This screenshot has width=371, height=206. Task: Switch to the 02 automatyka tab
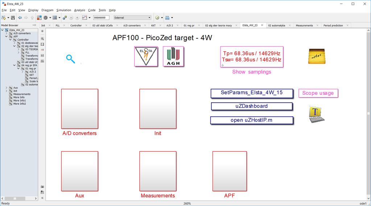(277, 25)
